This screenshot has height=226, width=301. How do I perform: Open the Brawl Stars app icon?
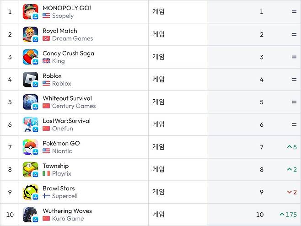(x=30, y=192)
